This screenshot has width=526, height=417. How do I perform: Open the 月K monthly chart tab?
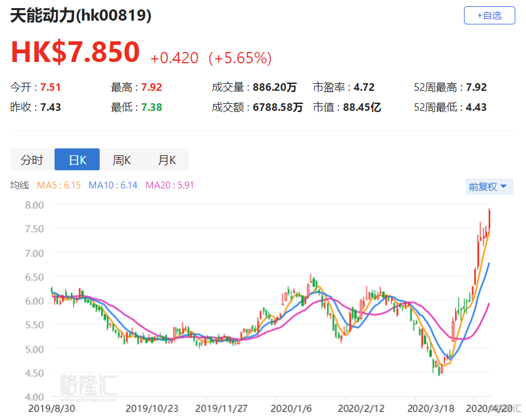167,160
